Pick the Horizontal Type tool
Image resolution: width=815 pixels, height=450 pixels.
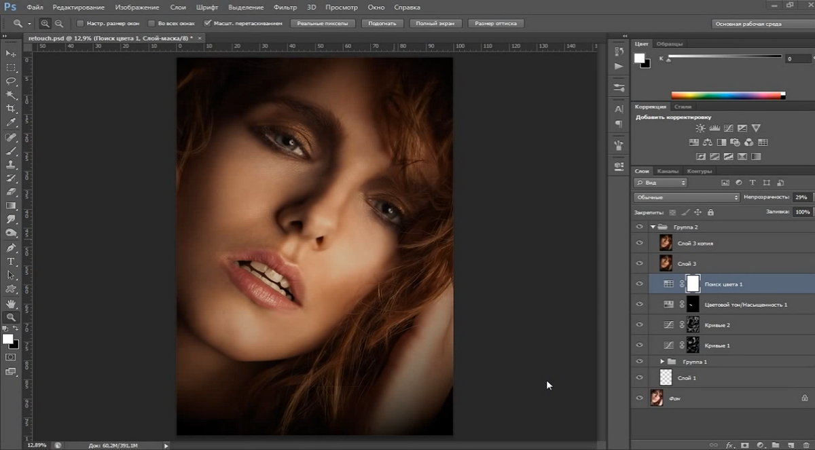pos(11,261)
